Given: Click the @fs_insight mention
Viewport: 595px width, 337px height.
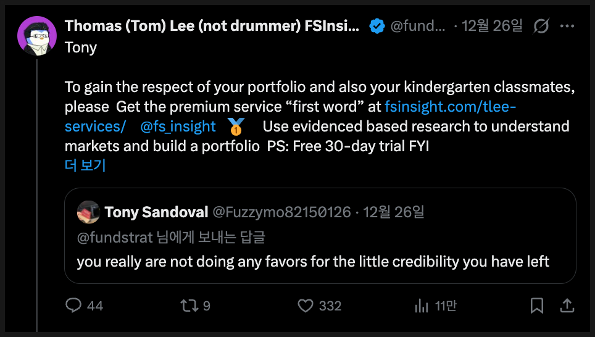Looking at the screenshot, I should [x=178, y=127].
